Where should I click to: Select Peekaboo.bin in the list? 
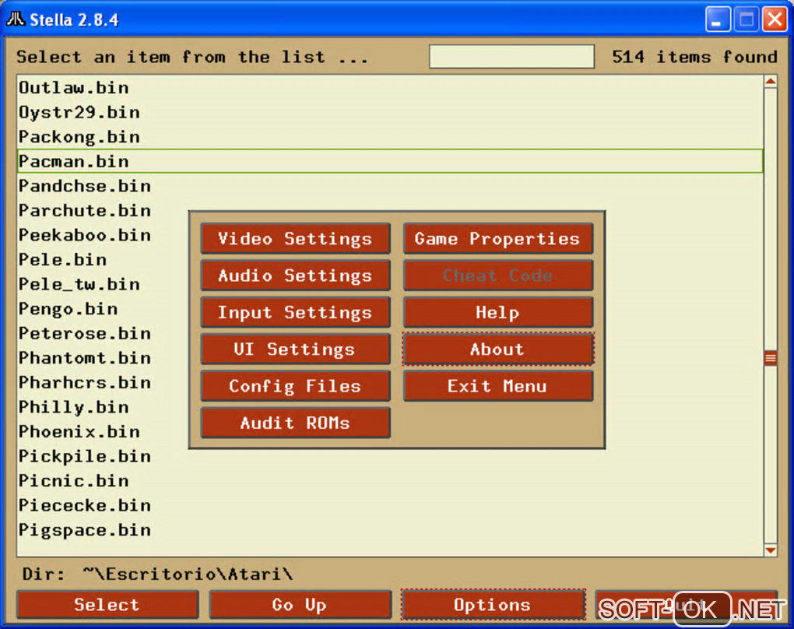[x=103, y=235]
